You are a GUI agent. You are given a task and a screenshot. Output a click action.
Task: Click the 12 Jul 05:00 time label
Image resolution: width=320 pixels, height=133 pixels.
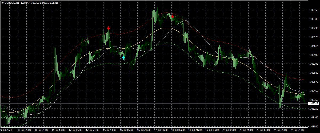[76, 130]
